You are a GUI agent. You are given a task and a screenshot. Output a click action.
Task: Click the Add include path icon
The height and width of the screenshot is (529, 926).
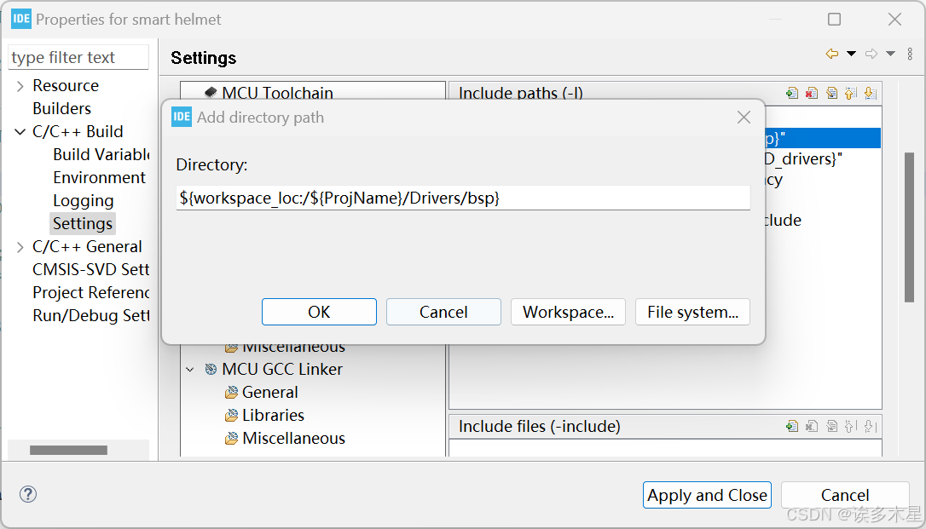(792, 93)
